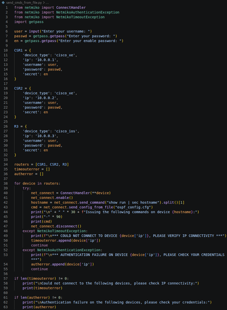
Task: Click print(timeouterror) on line 59
Action: pos(42,288)
